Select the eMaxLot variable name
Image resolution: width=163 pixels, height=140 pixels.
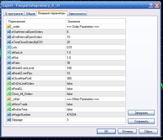pyautogui.click(x=17, y=53)
